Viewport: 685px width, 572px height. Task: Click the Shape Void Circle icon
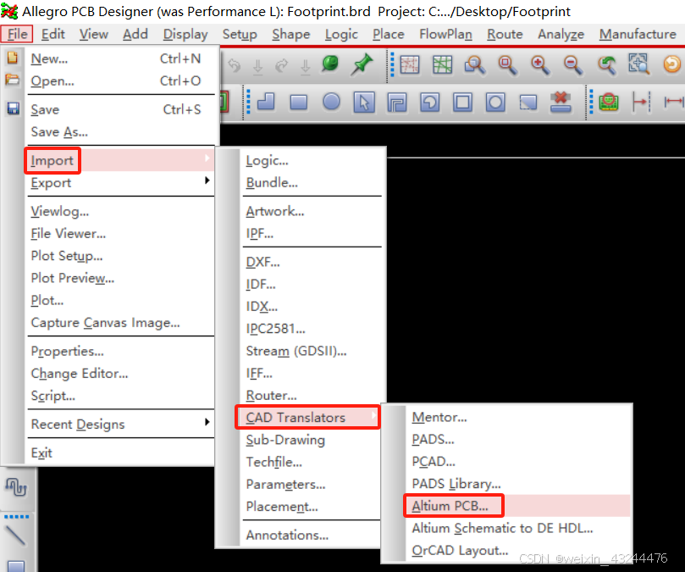pos(495,103)
